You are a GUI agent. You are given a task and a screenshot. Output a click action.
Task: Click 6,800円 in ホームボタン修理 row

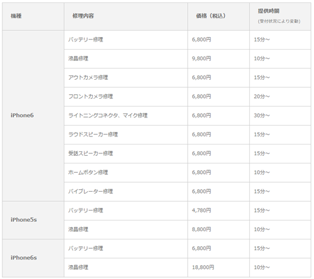pos(202,173)
